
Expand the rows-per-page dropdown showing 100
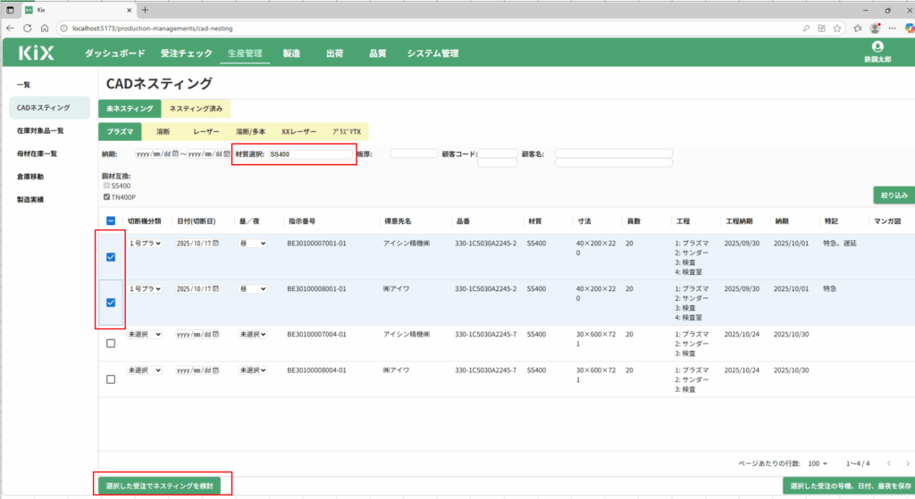[x=818, y=463]
